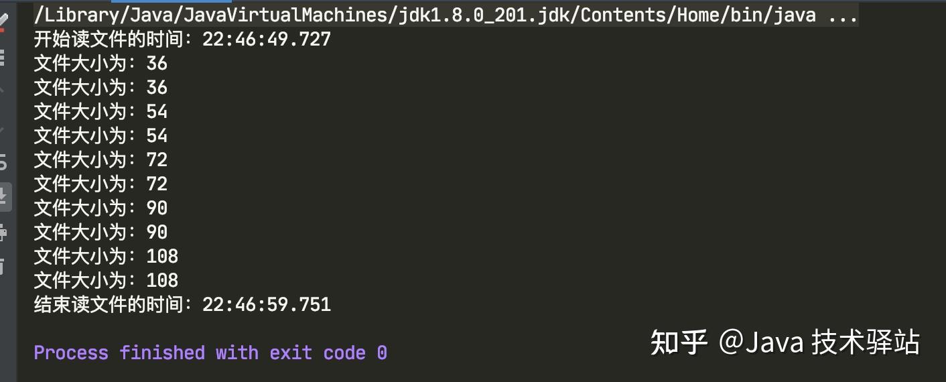The height and width of the screenshot is (382, 946).
Task: Toggle soft-wrap for the console output
Action: pyautogui.click(x=3, y=162)
